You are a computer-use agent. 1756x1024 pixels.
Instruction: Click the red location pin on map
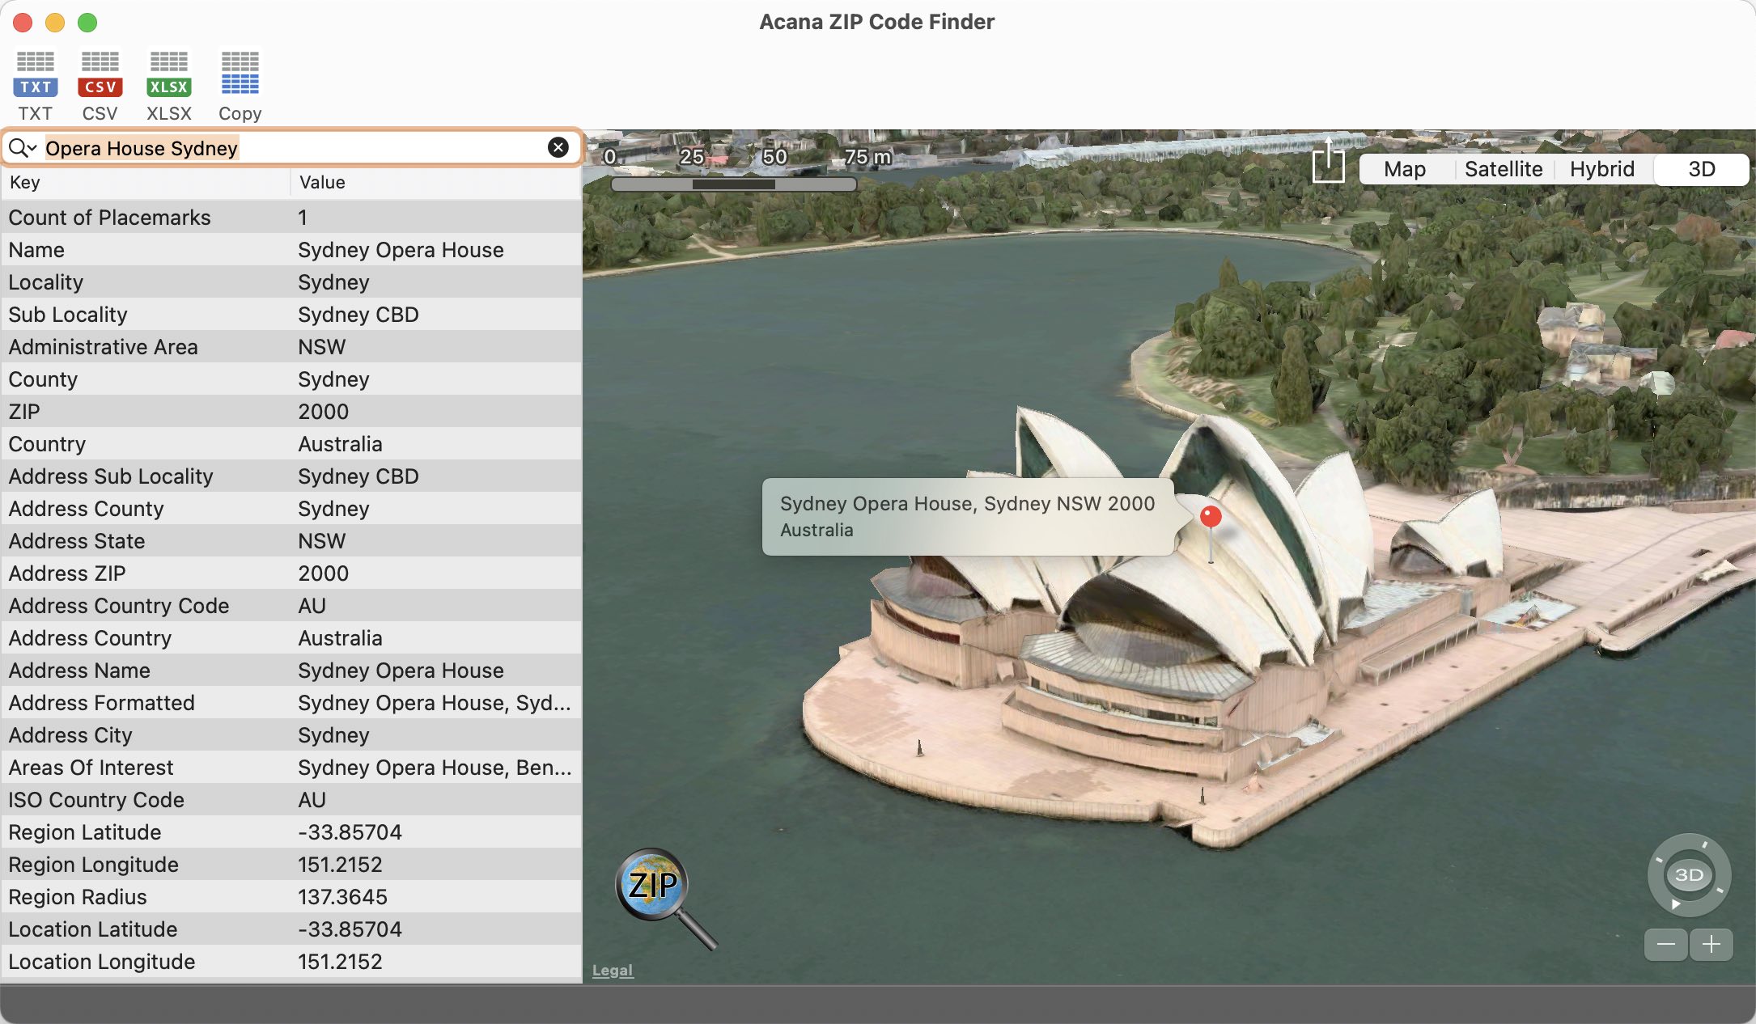[1211, 517]
